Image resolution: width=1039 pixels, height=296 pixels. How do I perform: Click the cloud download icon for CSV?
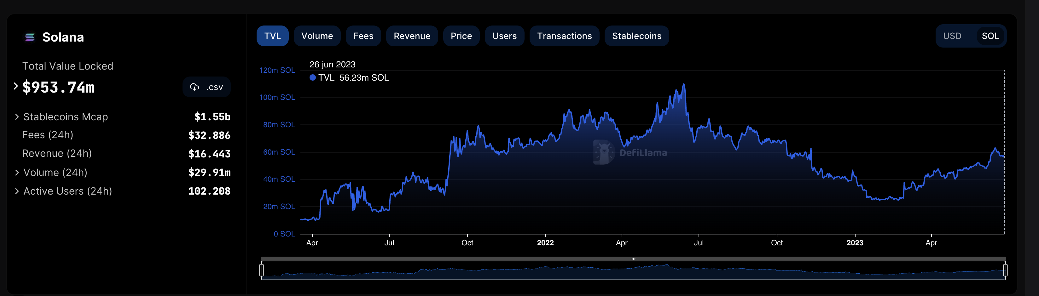194,87
